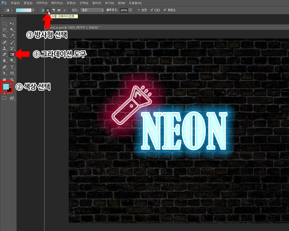
Task: Select the Rectangle shape tool
Action: pyautogui.click(x=12, y=73)
